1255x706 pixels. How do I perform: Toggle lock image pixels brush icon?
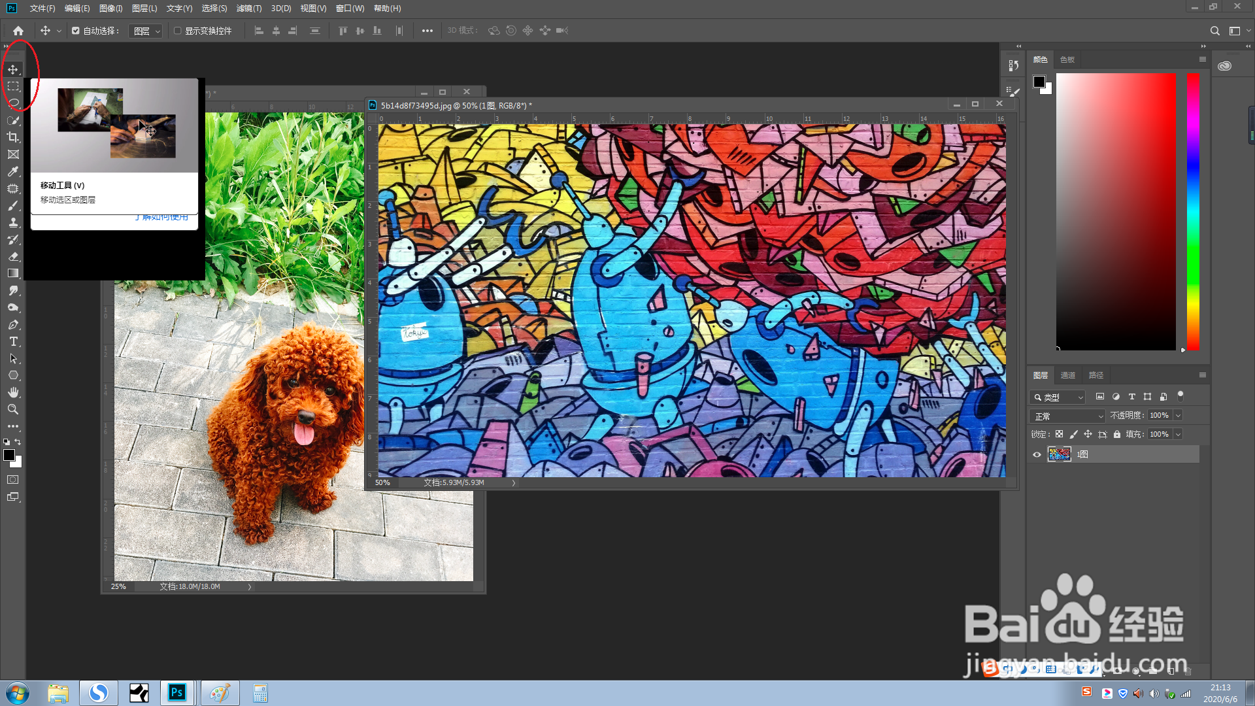tap(1074, 434)
